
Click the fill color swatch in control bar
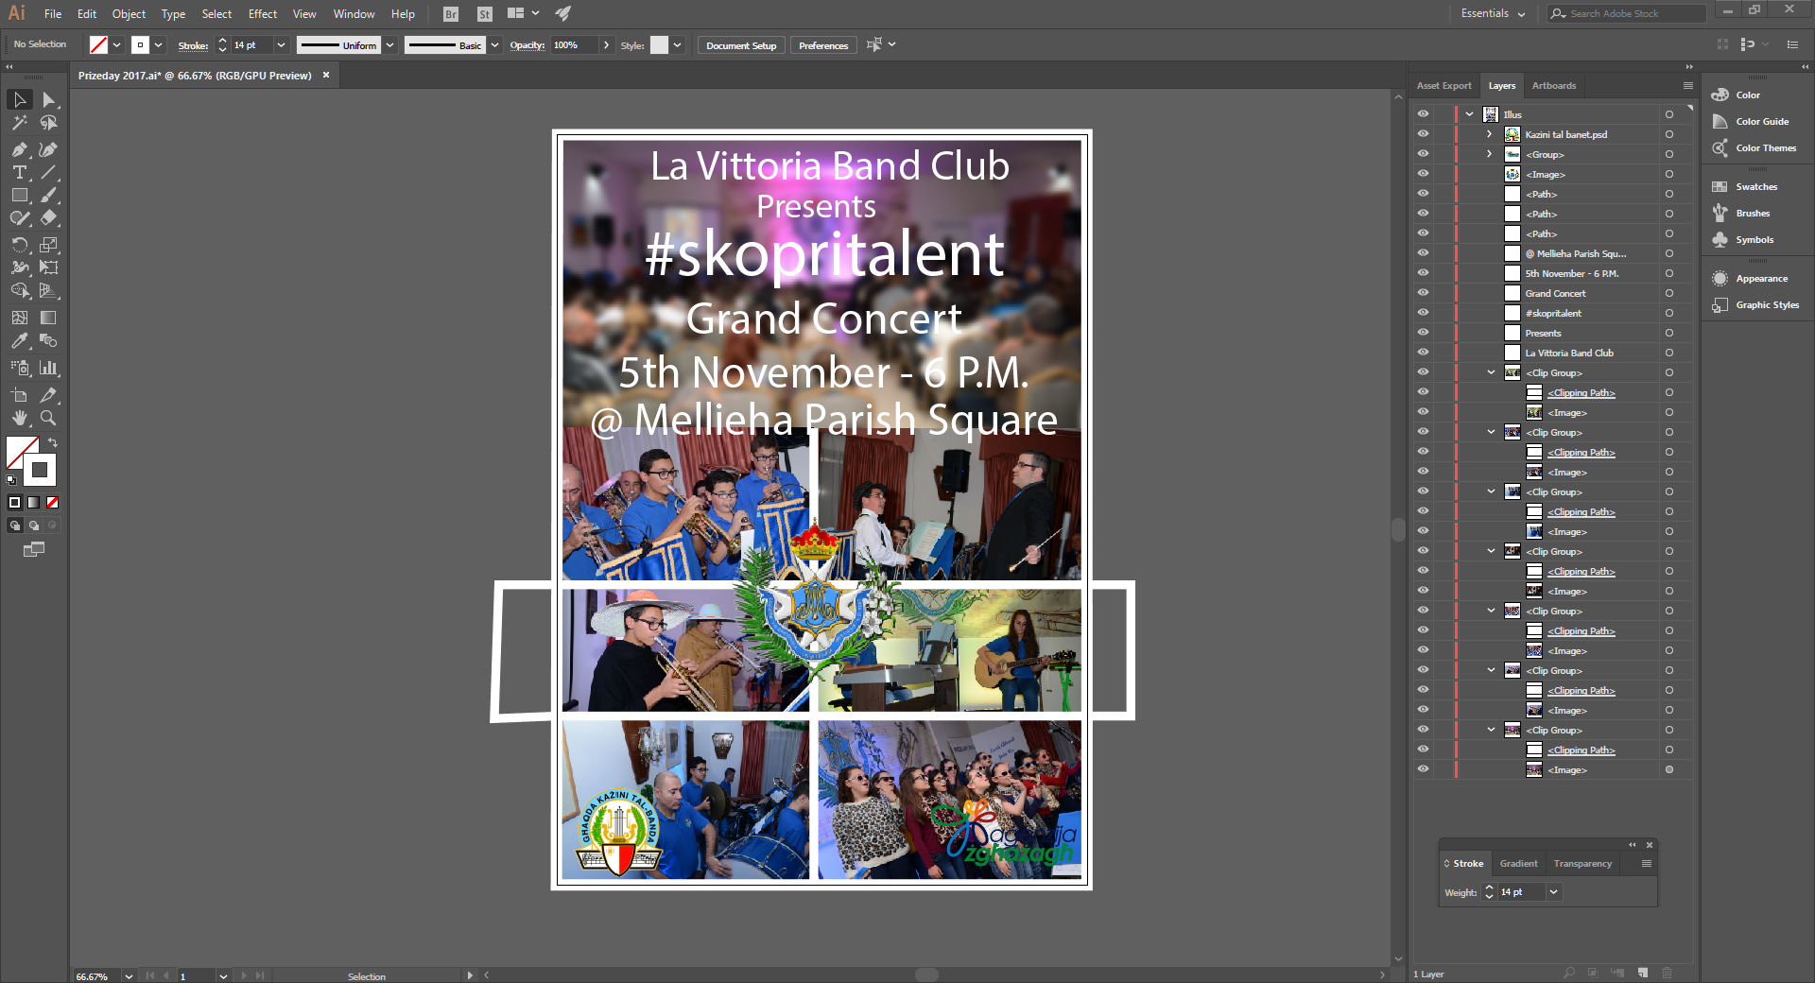tap(98, 44)
